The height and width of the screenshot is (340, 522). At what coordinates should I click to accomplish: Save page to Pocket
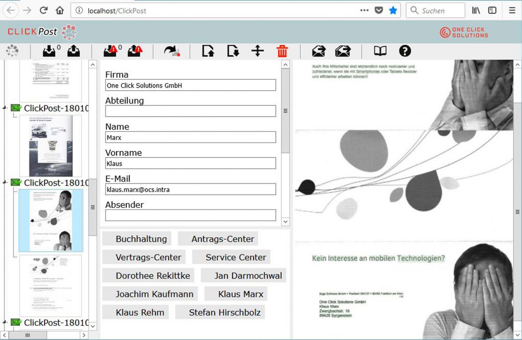point(379,10)
